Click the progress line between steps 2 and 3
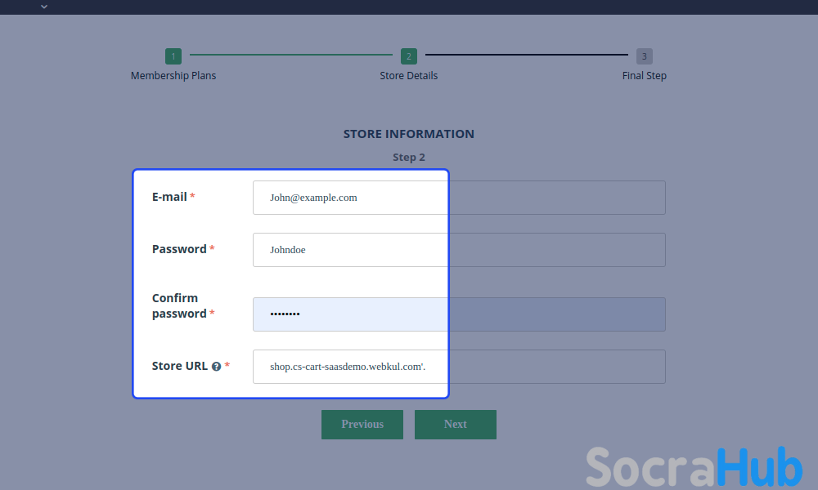The height and width of the screenshot is (490, 818). pos(527,55)
